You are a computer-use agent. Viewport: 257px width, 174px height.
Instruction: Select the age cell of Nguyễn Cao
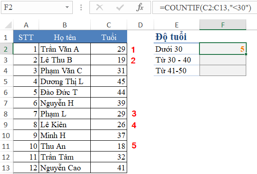[x=109, y=168]
